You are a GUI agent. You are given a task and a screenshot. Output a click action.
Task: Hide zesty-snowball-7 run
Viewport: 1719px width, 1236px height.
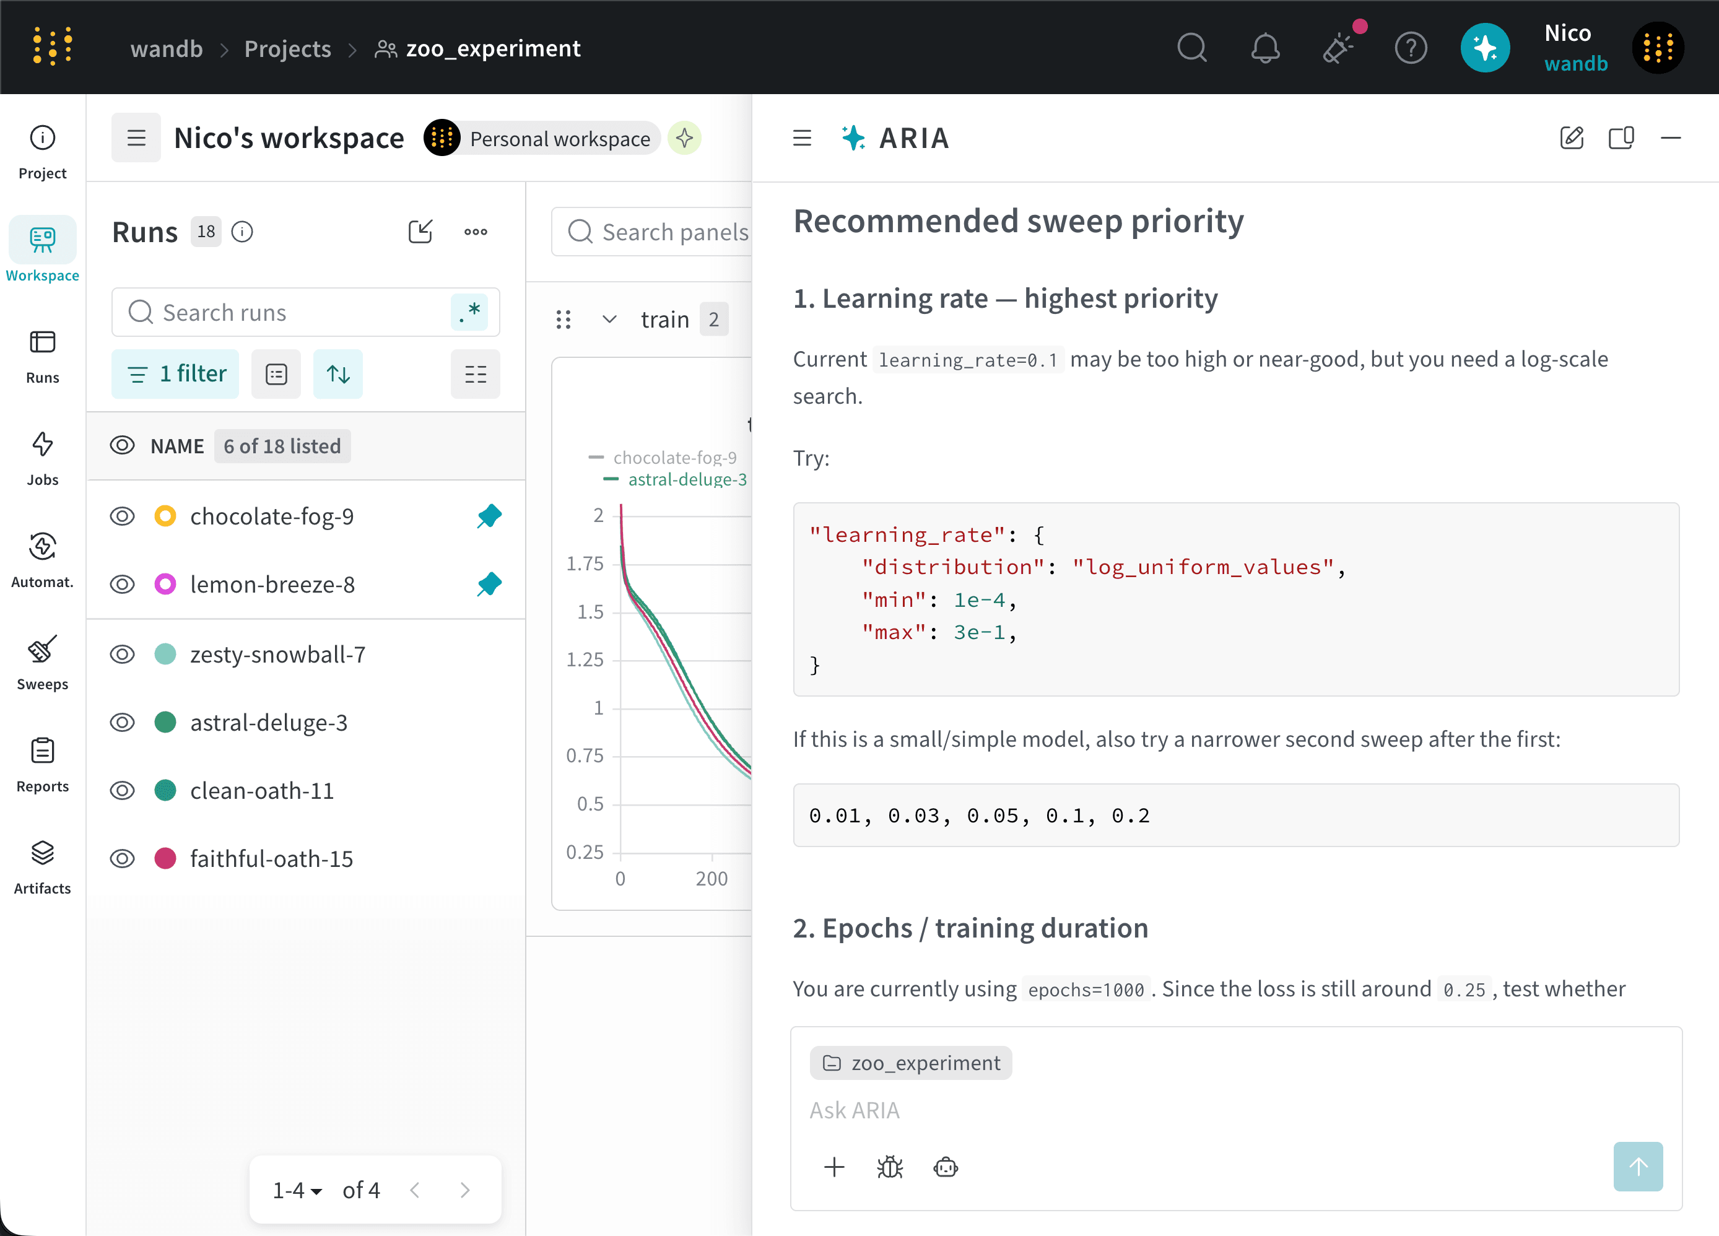coord(122,655)
